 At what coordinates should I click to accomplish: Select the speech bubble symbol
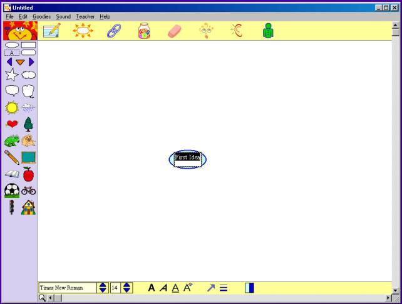(x=12, y=91)
